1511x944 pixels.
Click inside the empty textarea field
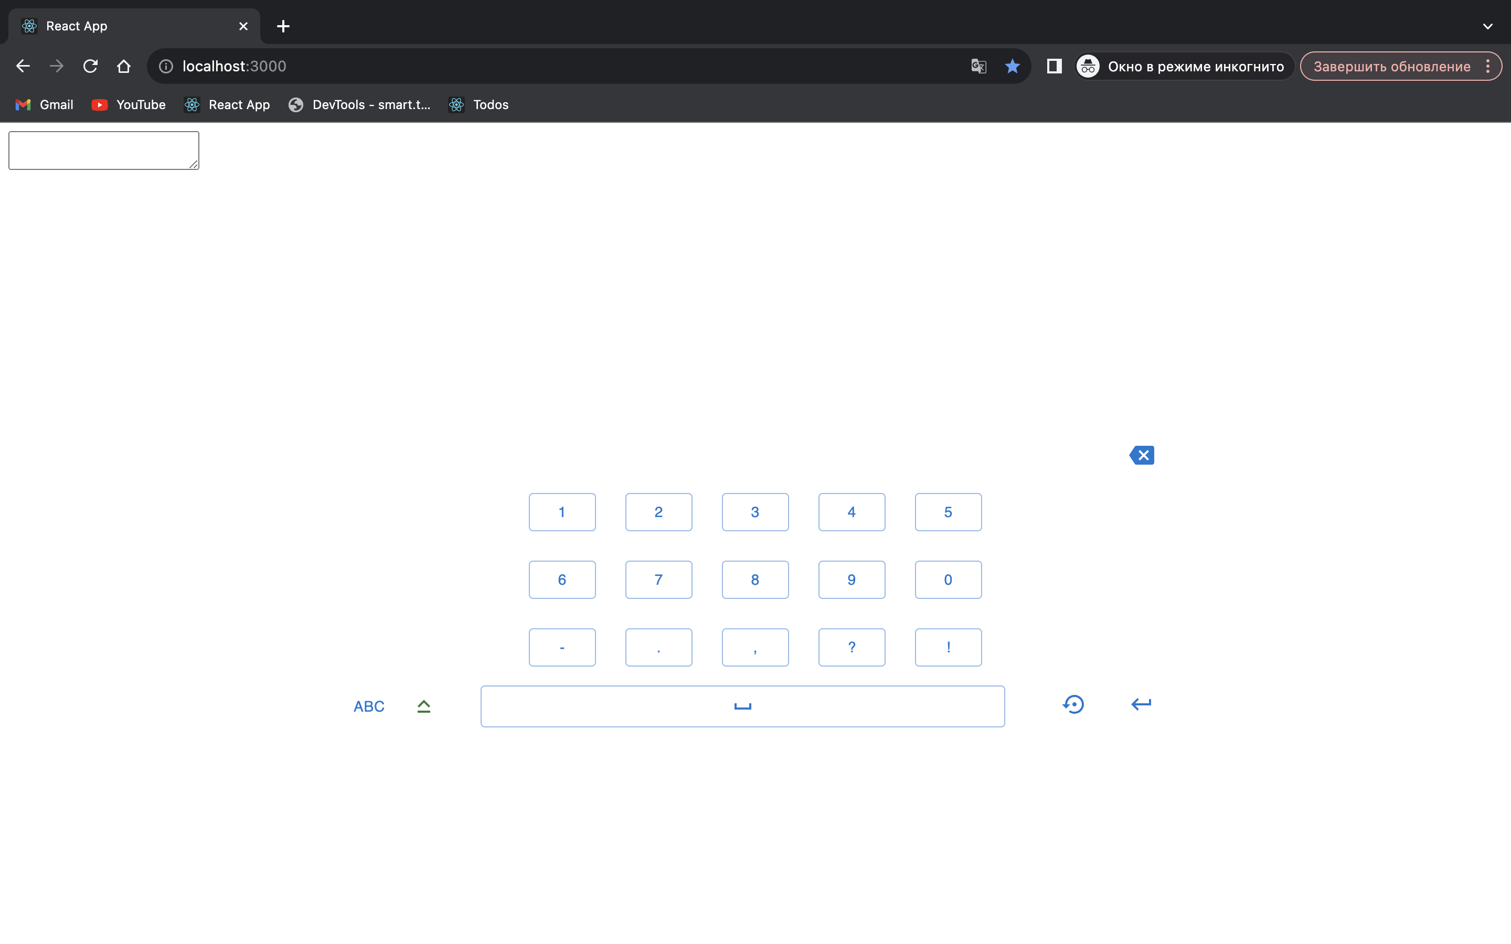[103, 150]
